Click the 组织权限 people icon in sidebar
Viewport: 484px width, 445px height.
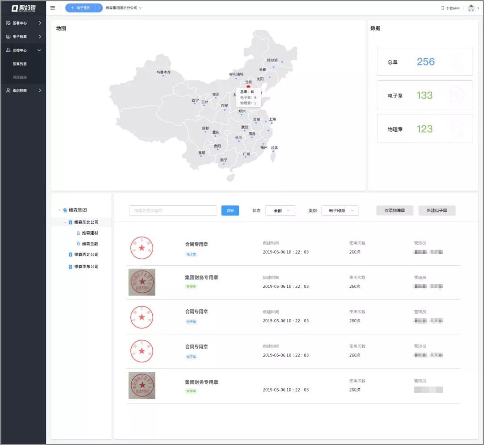8,91
